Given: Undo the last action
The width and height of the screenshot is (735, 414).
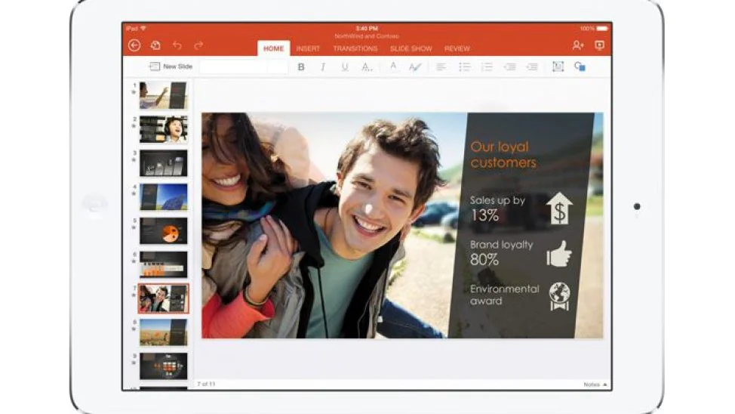Looking at the screenshot, I should tap(177, 45).
